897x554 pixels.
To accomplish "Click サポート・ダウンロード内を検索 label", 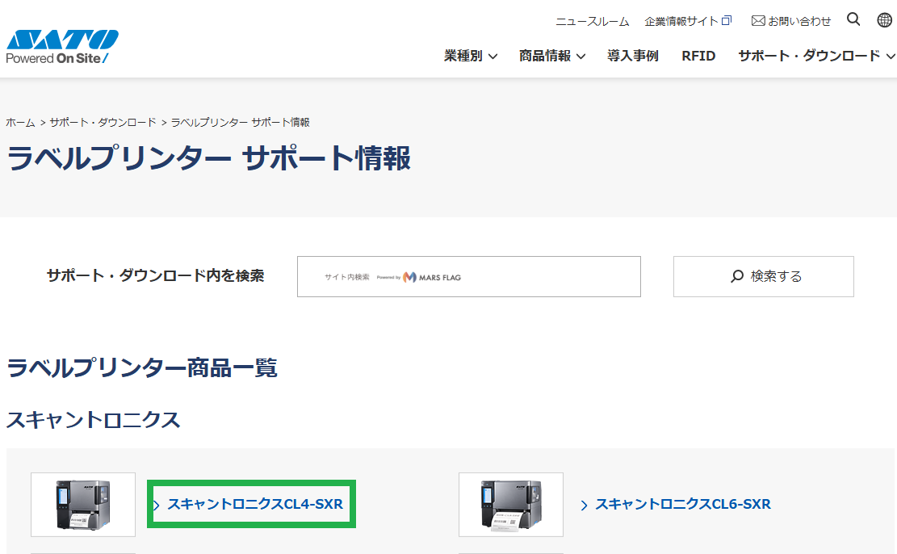I will (155, 276).
